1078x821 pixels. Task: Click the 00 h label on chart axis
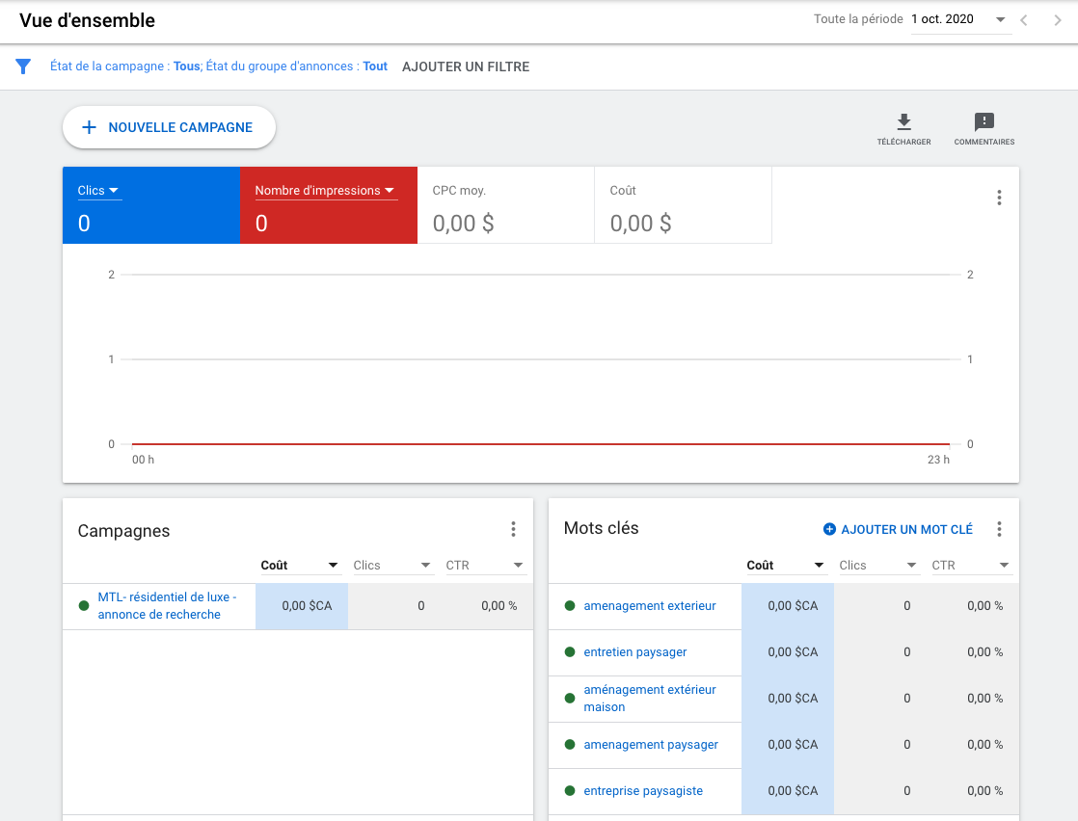[143, 460]
